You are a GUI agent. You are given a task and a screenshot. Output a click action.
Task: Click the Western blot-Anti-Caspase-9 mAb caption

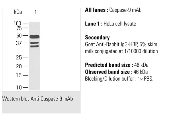pyautogui.click(x=38, y=99)
